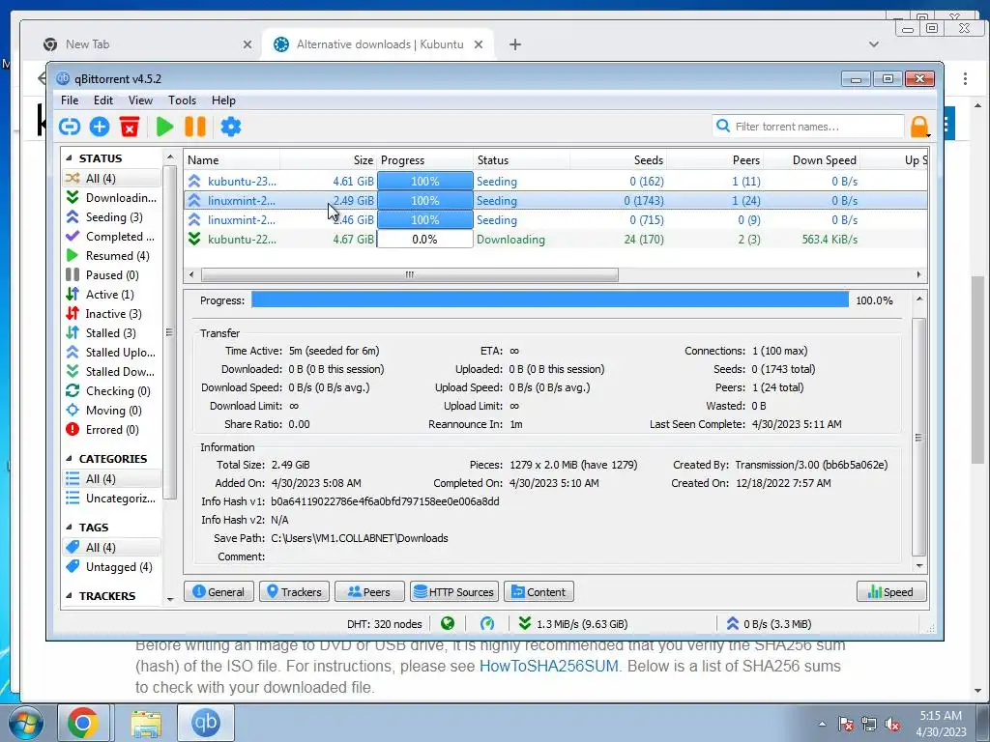Select the All (4) entry under CATEGORIES
The width and height of the screenshot is (990, 742).
112,479
